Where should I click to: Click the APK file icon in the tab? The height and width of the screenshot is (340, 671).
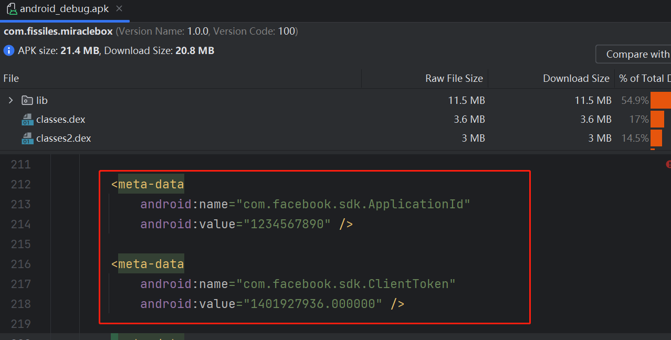(11, 9)
